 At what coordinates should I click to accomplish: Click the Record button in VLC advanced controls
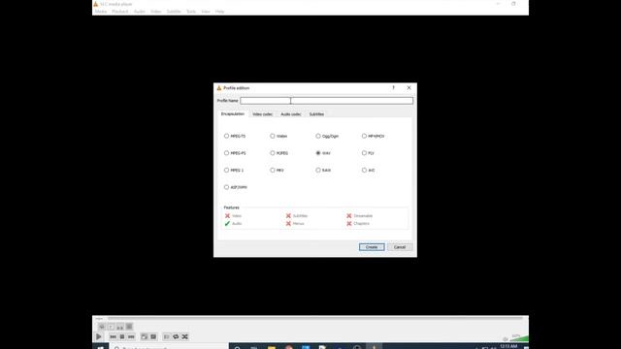tap(102, 327)
